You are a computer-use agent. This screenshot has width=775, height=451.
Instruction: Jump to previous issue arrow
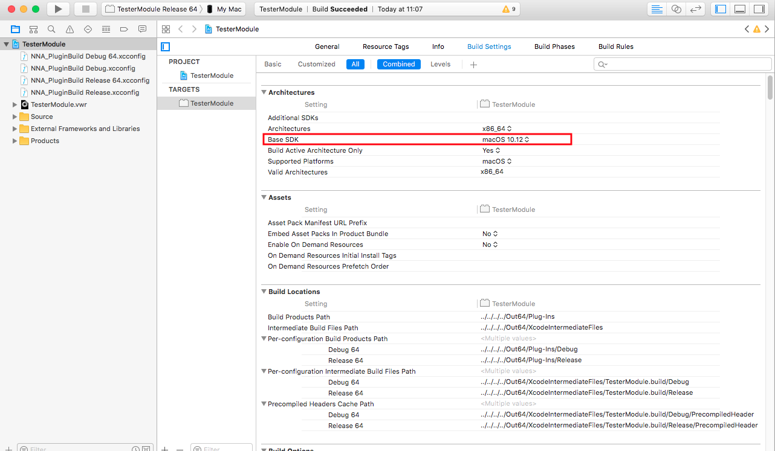tap(747, 29)
